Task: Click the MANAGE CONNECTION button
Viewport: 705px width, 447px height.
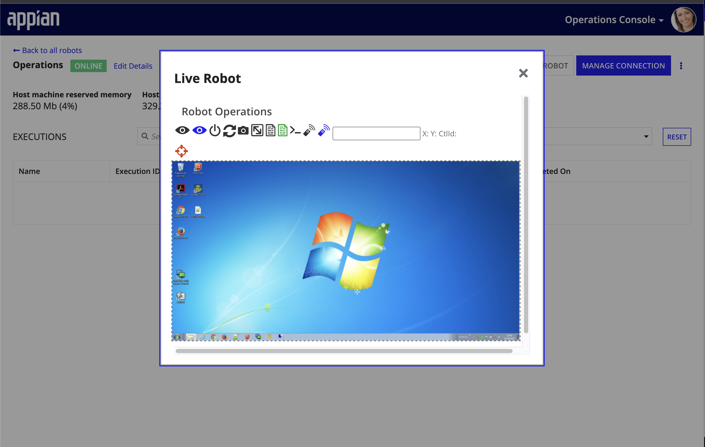Action: 623,65
